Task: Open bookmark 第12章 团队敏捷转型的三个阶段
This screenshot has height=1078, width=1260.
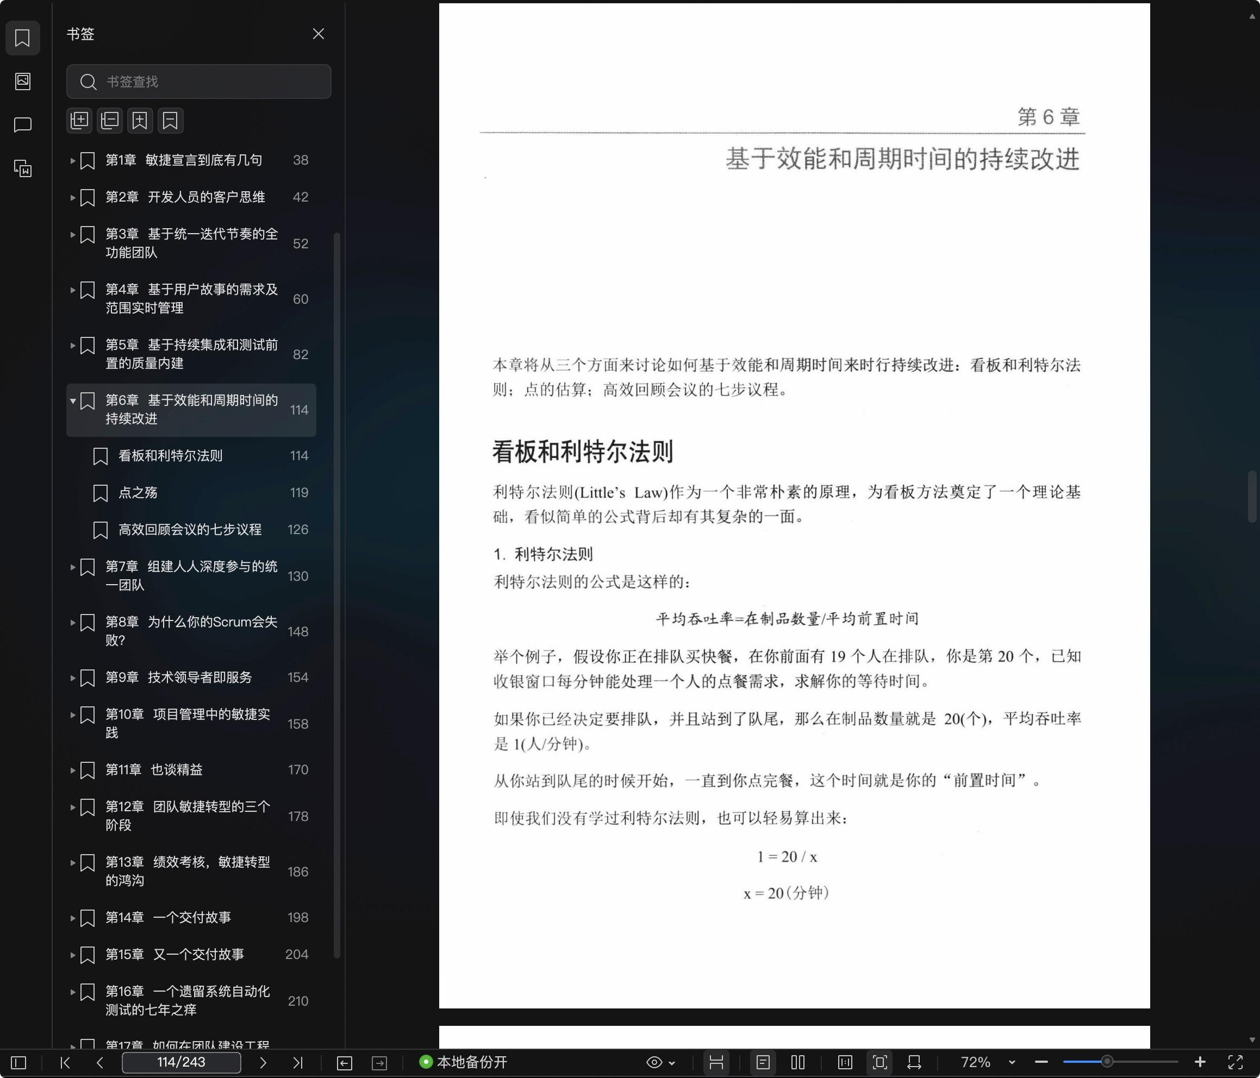Action: click(x=191, y=816)
